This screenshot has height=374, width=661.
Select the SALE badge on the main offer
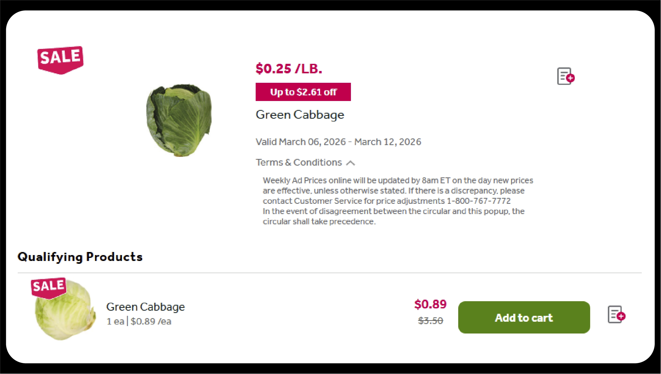click(60, 57)
